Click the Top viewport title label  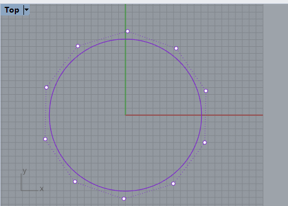click(x=12, y=10)
